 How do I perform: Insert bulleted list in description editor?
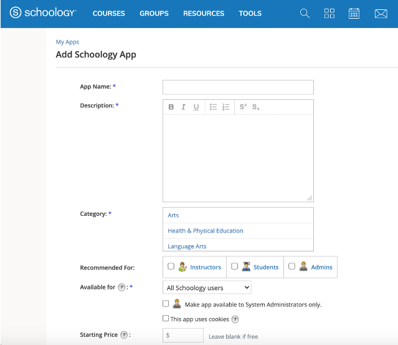pyautogui.click(x=213, y=107)
